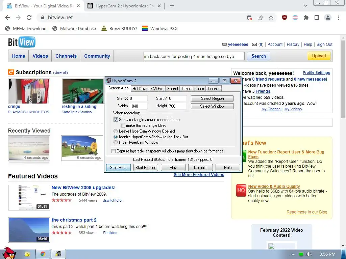346x259 pixels.
Task: Click the Start Rec. button
Action: (x=118, y=168)
